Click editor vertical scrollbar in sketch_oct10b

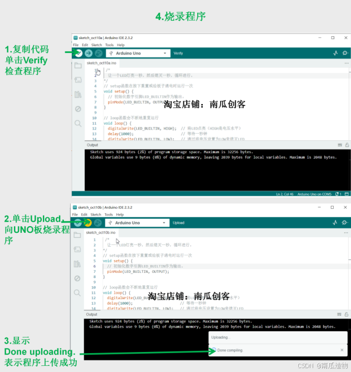coord(349,273)
